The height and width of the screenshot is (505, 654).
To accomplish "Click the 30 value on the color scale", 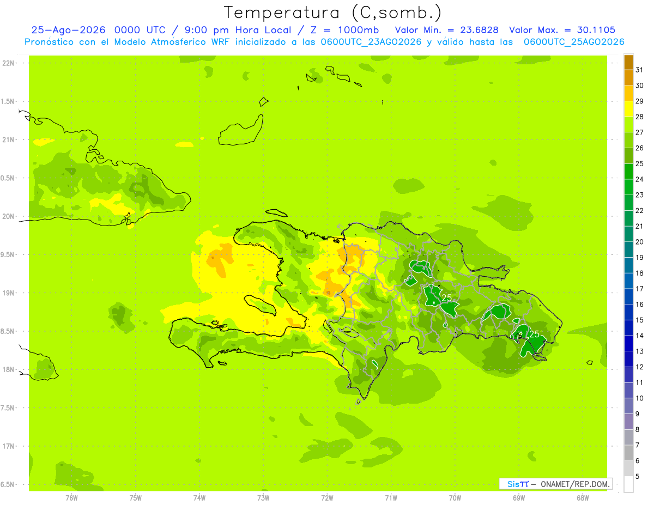I will click(x=640, y=86).
